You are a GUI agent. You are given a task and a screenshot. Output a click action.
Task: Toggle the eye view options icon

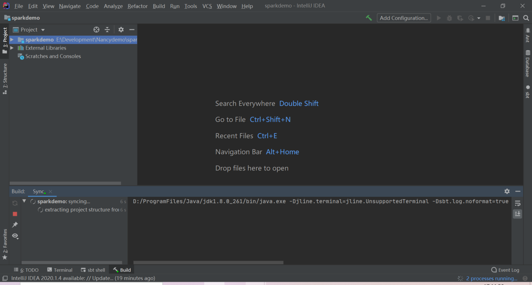pos(15,236)
